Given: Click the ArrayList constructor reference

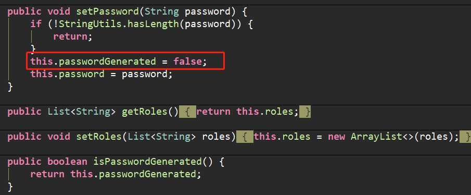Looking at the screenshot, I should 376,137.
